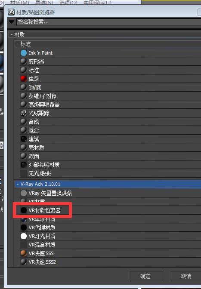Click the VRay 矢量置换烘焙 gray sphere icon
The image size is (201, 289).
[x=24, y=193]
